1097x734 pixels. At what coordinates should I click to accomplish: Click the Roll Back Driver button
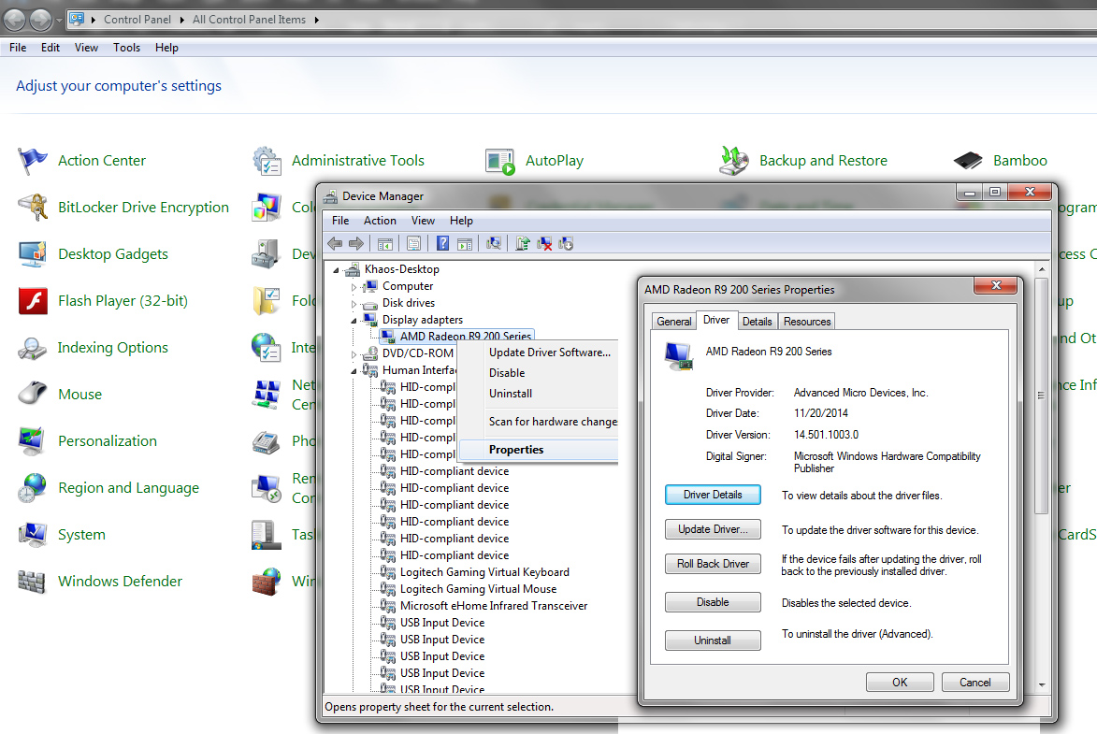coord(713,564)
